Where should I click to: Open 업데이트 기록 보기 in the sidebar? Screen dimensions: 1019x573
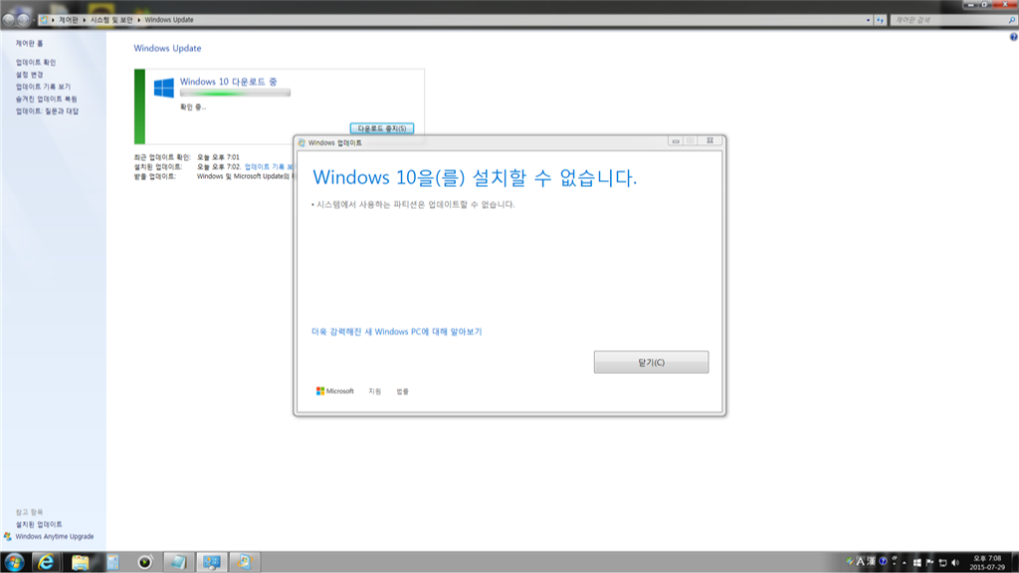pyautogui.click(x=43, y=87)
